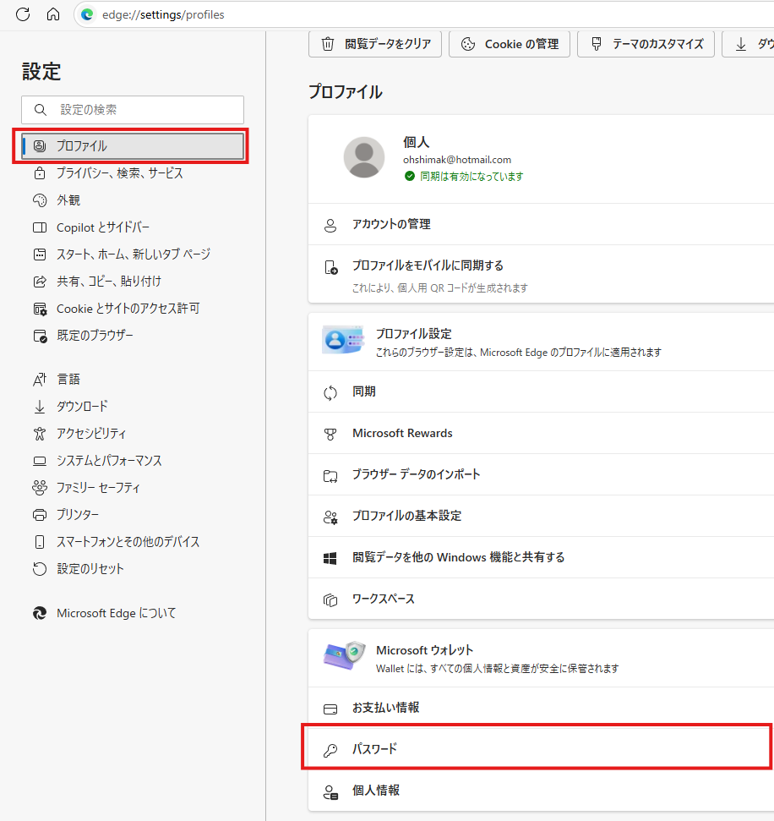
Task: Open プロファイルをモバイルに同期する row
Action: coord(541,274)
